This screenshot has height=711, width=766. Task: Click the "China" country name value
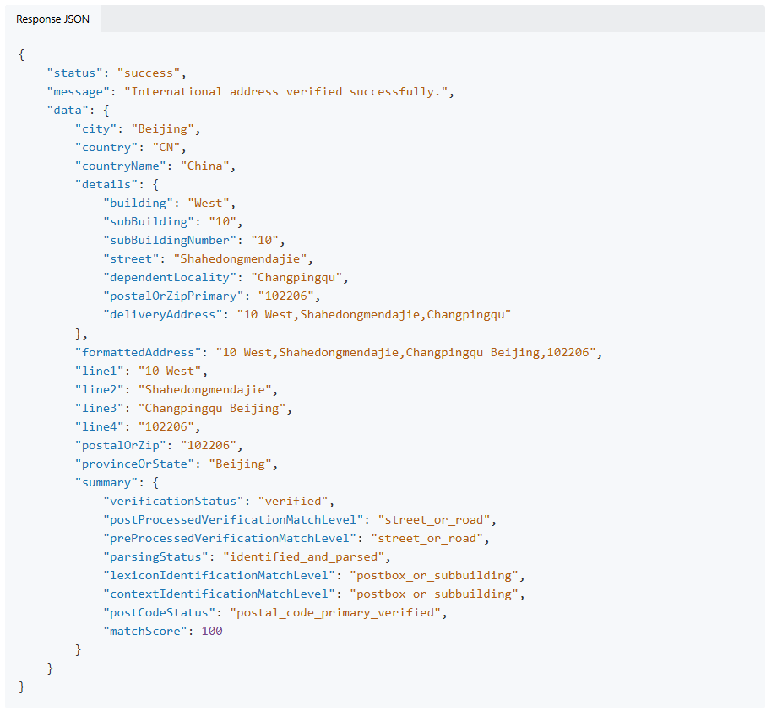click(205, 166)
